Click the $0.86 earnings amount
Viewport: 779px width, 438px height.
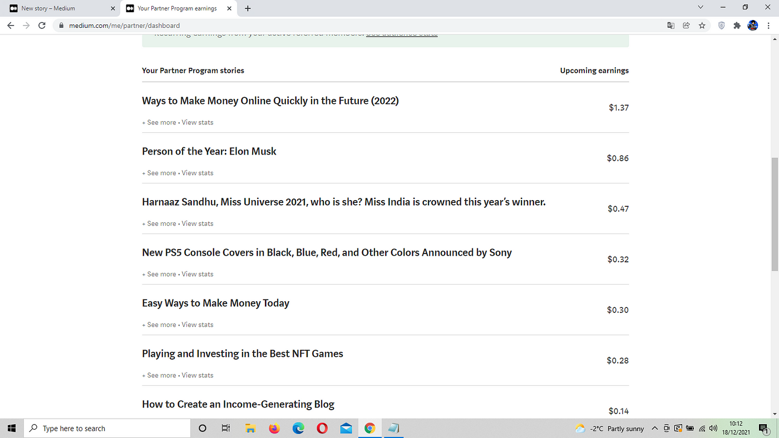[x=618, y=158]
